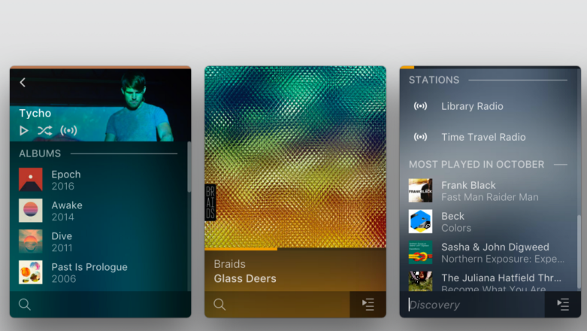This screenshot has height=331, width=587.
Task: Open the Epoch album cover
Action: (31, 180)
